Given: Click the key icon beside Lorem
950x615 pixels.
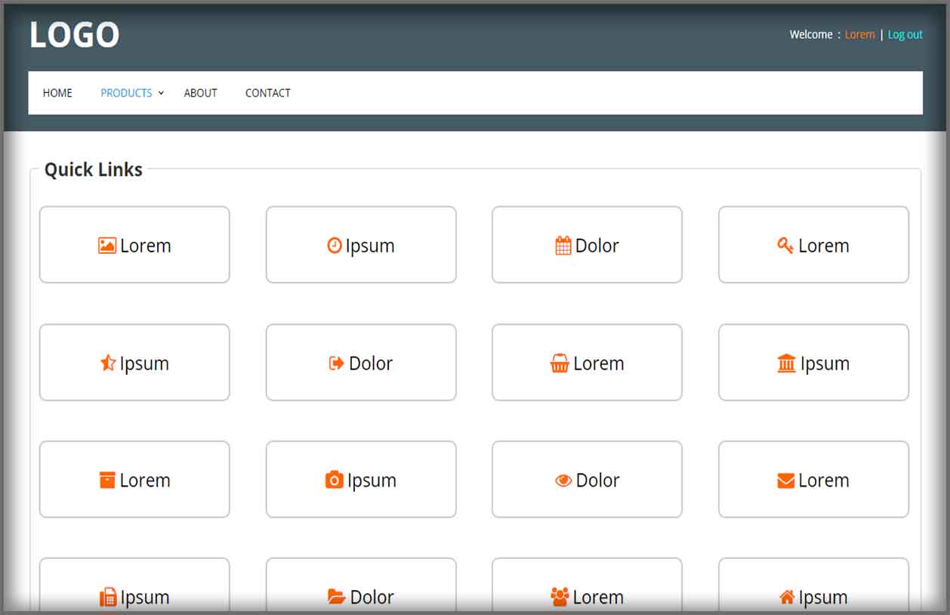Looking at the screenshot, I should [785, 246].
